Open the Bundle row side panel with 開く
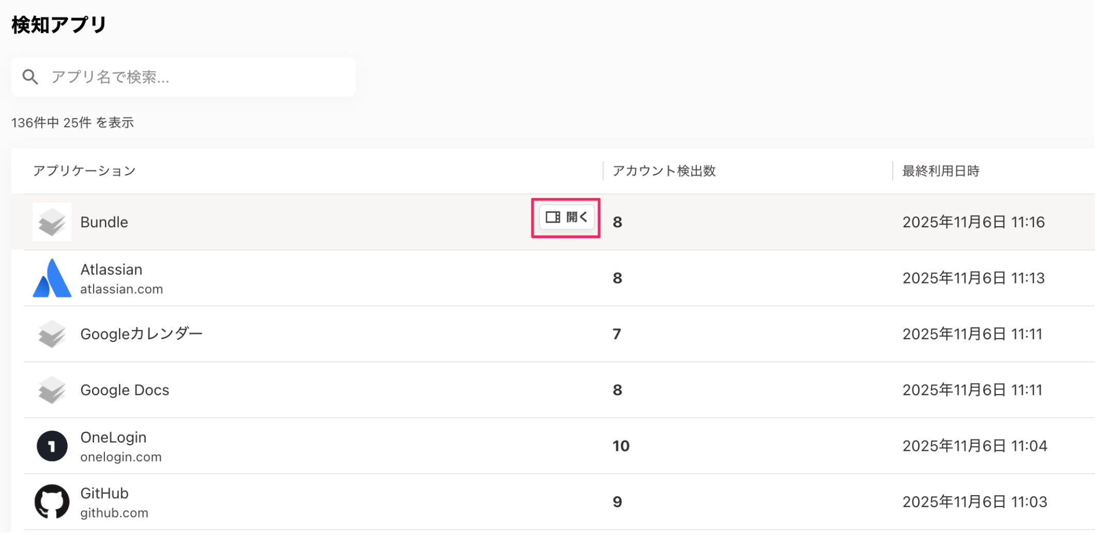Viewport: 1097px width, 535px height. point(567,217)
